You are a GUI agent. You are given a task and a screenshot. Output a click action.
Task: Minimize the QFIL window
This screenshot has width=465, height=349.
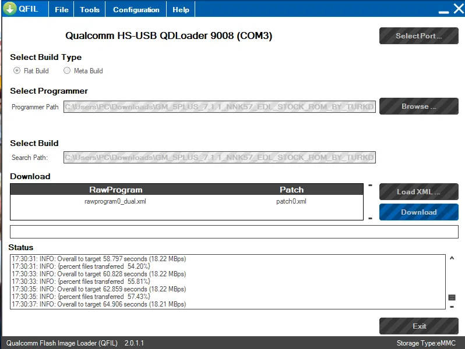pos(443,12)
